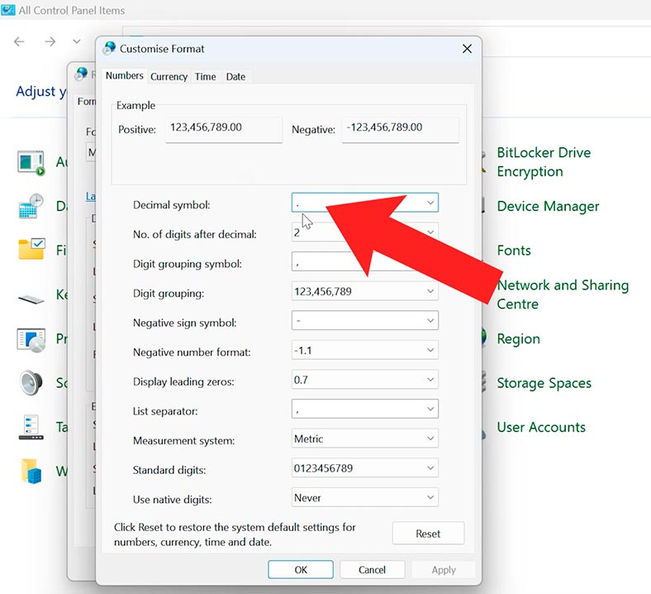This screenshot has height=594, width=651.
Task: Click the Region dialog globe icon behind
Action: click(x=82, y=74)
